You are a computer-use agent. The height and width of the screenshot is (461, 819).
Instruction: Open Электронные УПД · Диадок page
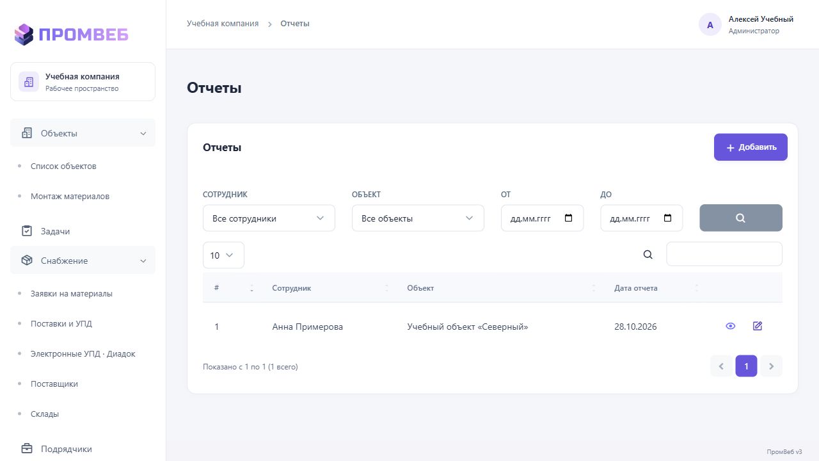point(83,353)
